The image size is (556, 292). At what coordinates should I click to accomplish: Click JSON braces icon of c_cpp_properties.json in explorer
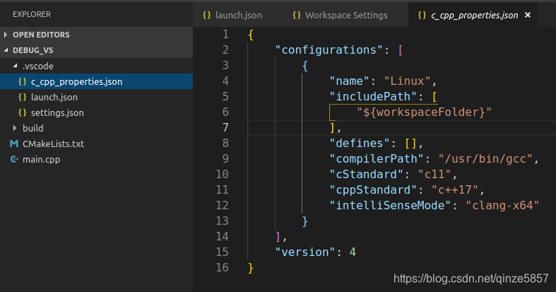coord(23,81)
